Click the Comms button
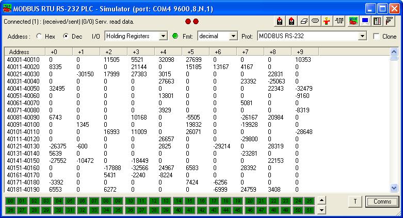403x218 pixels. (x=382, y=202)
